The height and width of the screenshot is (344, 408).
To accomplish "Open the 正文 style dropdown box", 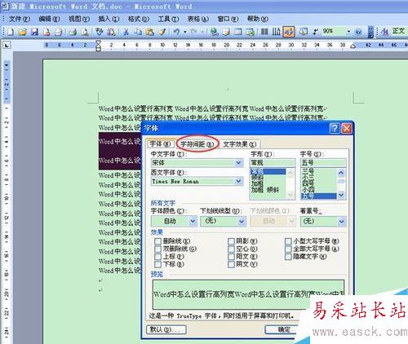I will 399,32.
